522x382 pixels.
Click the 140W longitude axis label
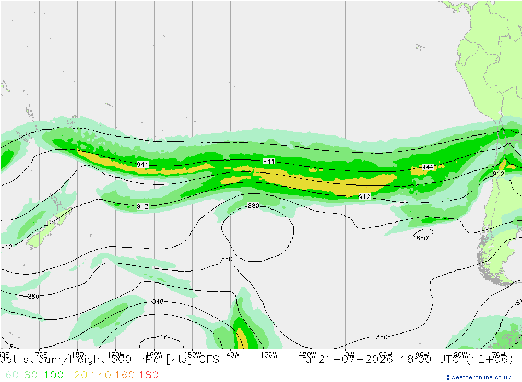[231, 355]
